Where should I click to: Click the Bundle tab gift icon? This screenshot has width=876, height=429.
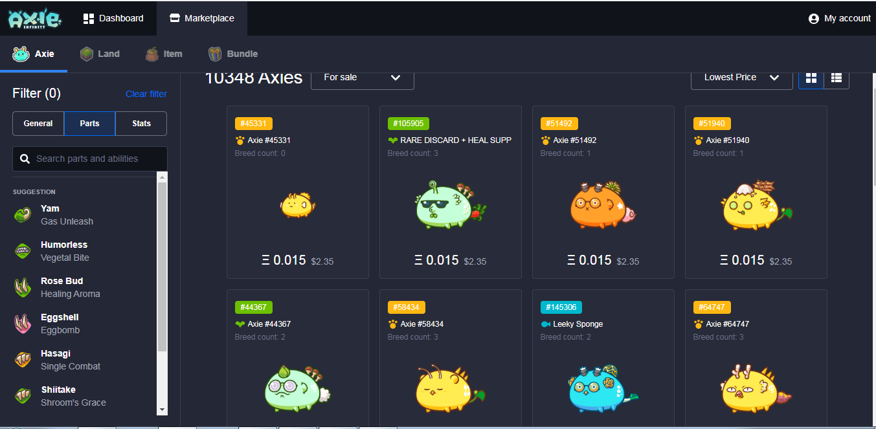tap(216, 54)
